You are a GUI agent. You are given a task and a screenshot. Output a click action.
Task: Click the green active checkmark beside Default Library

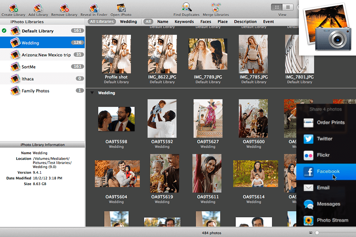[4, 30]
